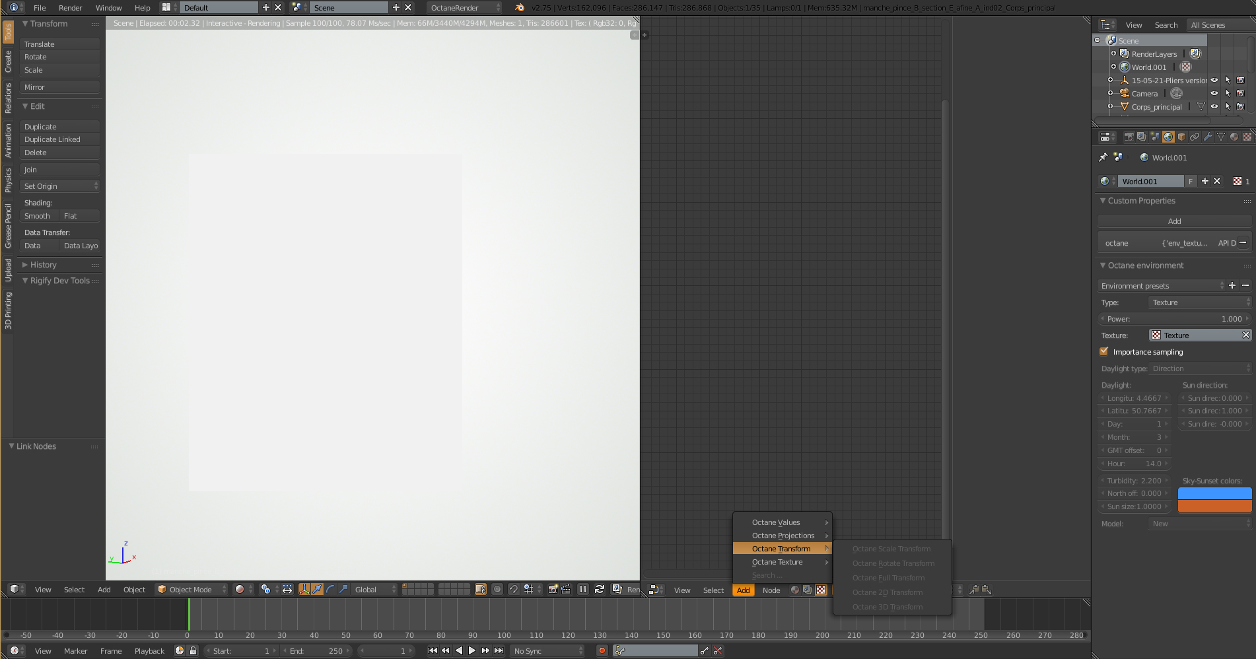Viewport: 1256px width, 659px height.
Task: Click the insert keyframe key icon
Action: click(705, 650)
